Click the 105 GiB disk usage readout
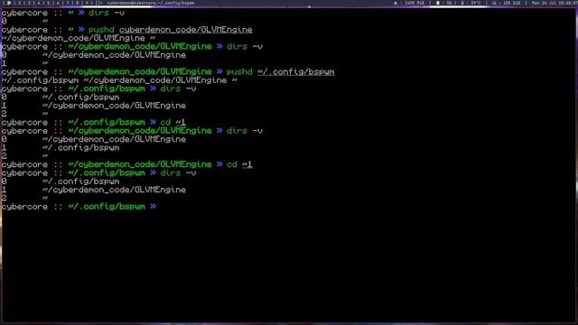The height and width of the screenshot is (325, 578). (x=511, y=3)
